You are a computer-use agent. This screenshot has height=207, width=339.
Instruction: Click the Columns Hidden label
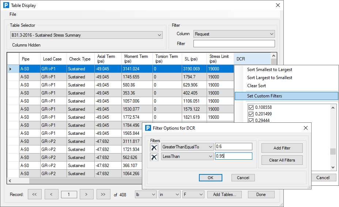click(x=26, y=45)
